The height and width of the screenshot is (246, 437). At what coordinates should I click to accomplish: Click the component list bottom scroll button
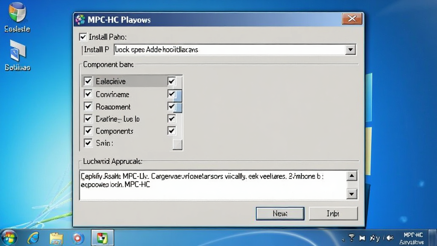click(x=178, y=144)
